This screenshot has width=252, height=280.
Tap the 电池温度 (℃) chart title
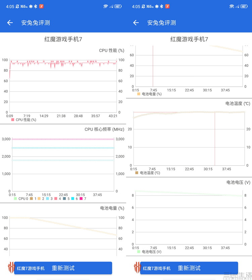click(x=238, y=104)
